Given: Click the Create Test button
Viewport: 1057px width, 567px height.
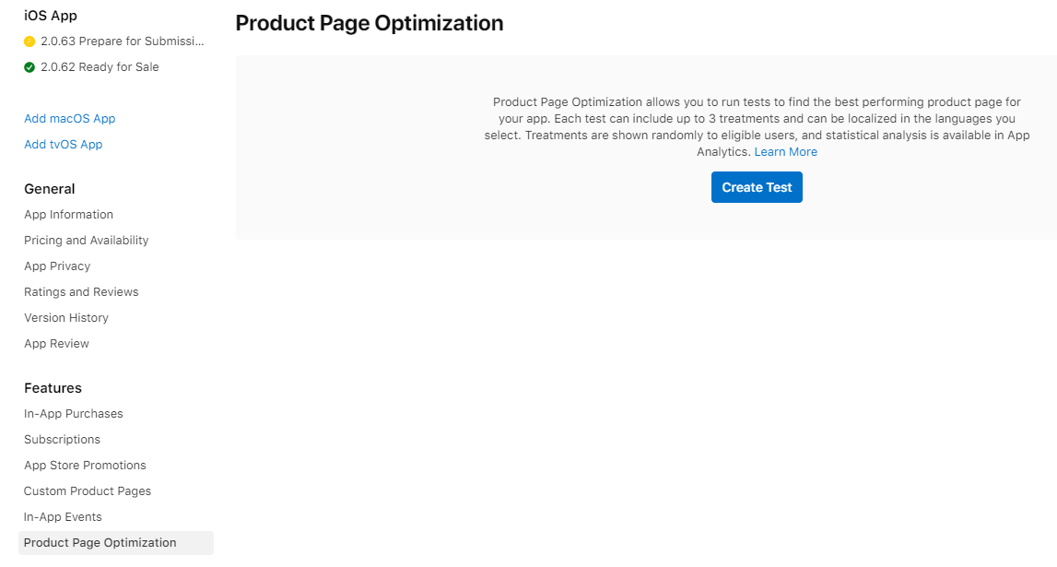Looking at the screenshot, I should coord(756,186).
